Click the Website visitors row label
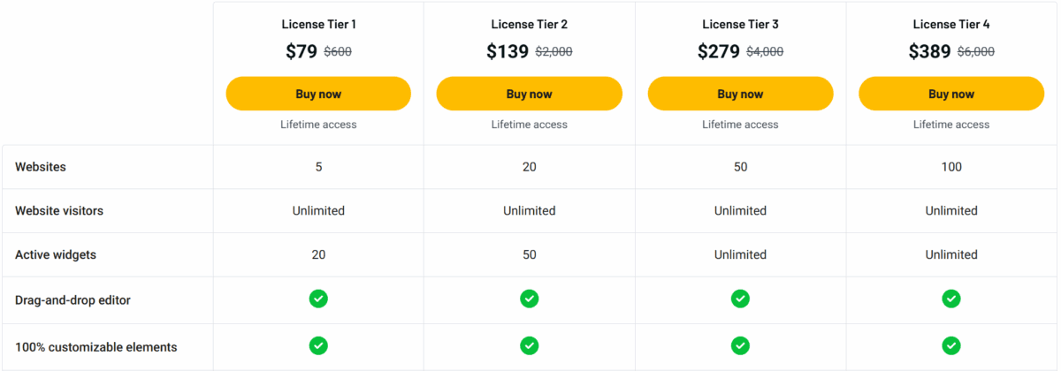Screen dimensions: 1061x371 pyautogui.click(x=59, y=210)
